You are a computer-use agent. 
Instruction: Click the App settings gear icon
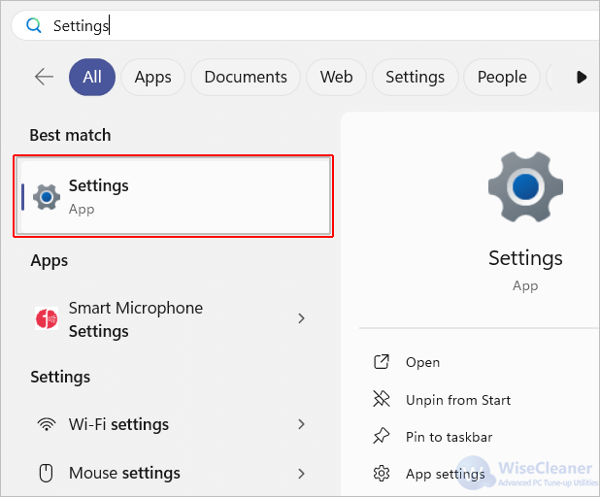point(382,474)
